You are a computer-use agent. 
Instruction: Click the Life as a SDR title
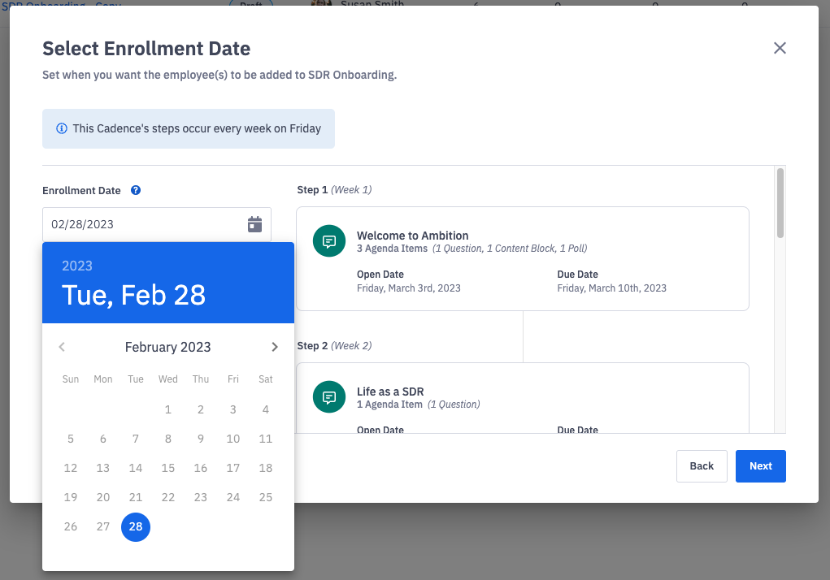(390, 392)
